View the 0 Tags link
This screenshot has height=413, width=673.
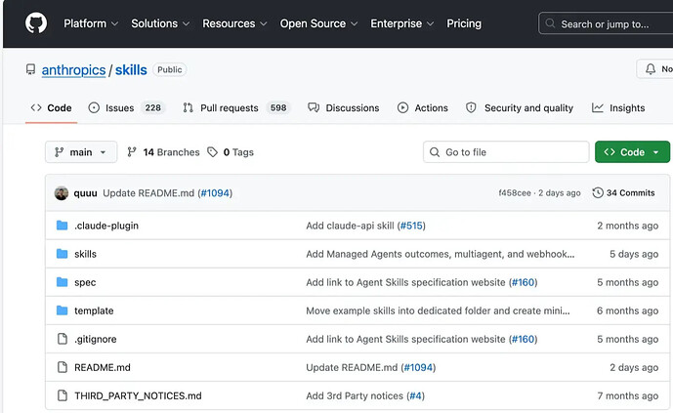[231, 151]
